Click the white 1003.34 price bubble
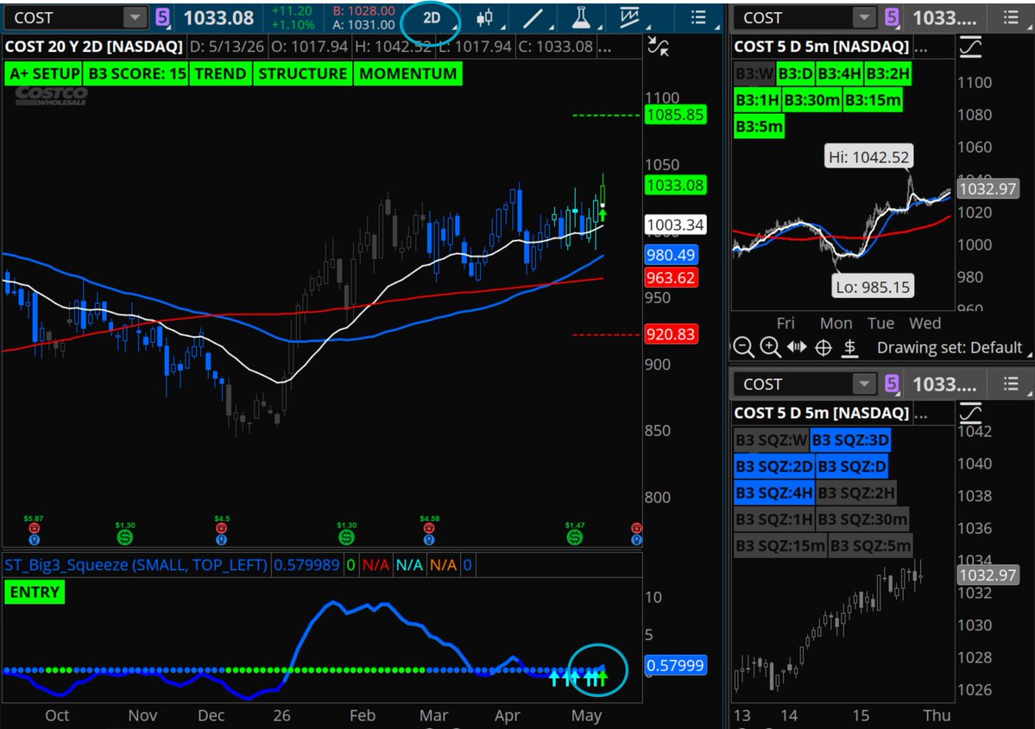Viewport: 1035px width, 729px height. [x=675, y=225]
